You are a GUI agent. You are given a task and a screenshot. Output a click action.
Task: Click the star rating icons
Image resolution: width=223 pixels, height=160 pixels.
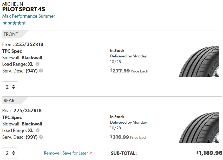tap(15, 23)
